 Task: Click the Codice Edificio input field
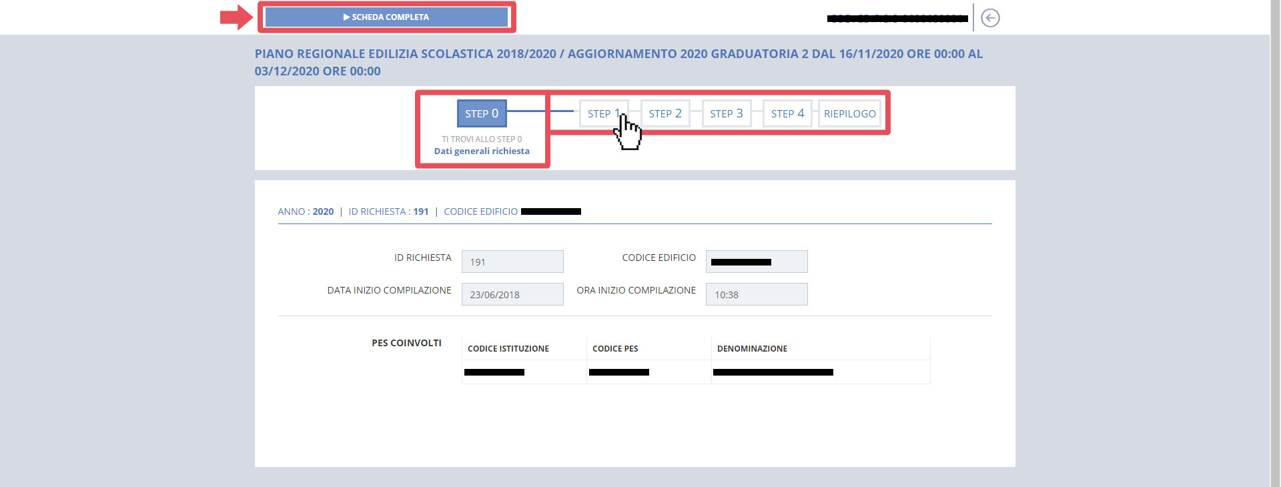(756, 262)
